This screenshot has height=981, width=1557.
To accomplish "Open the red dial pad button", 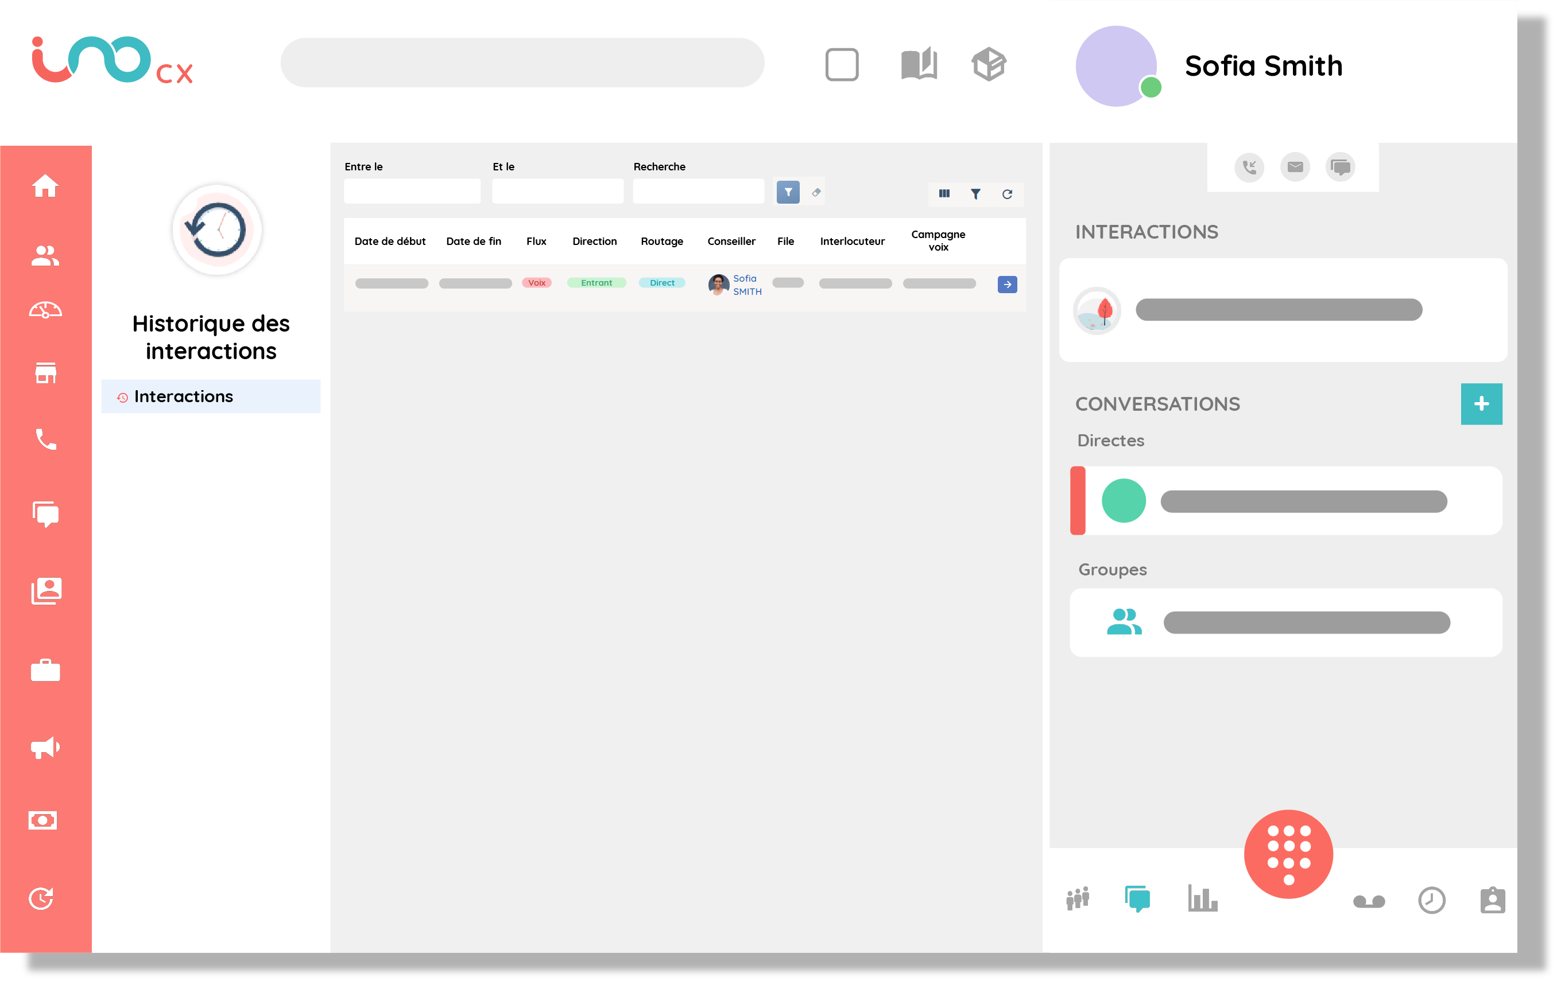I will point(1288,854).
